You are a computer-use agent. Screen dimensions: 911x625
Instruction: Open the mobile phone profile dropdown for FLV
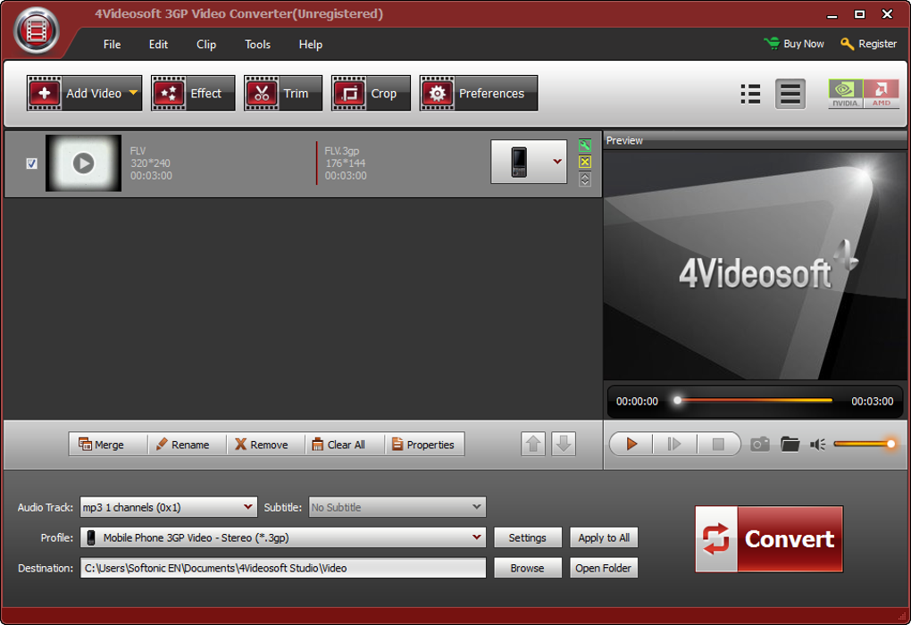click(x=529, y=162)
